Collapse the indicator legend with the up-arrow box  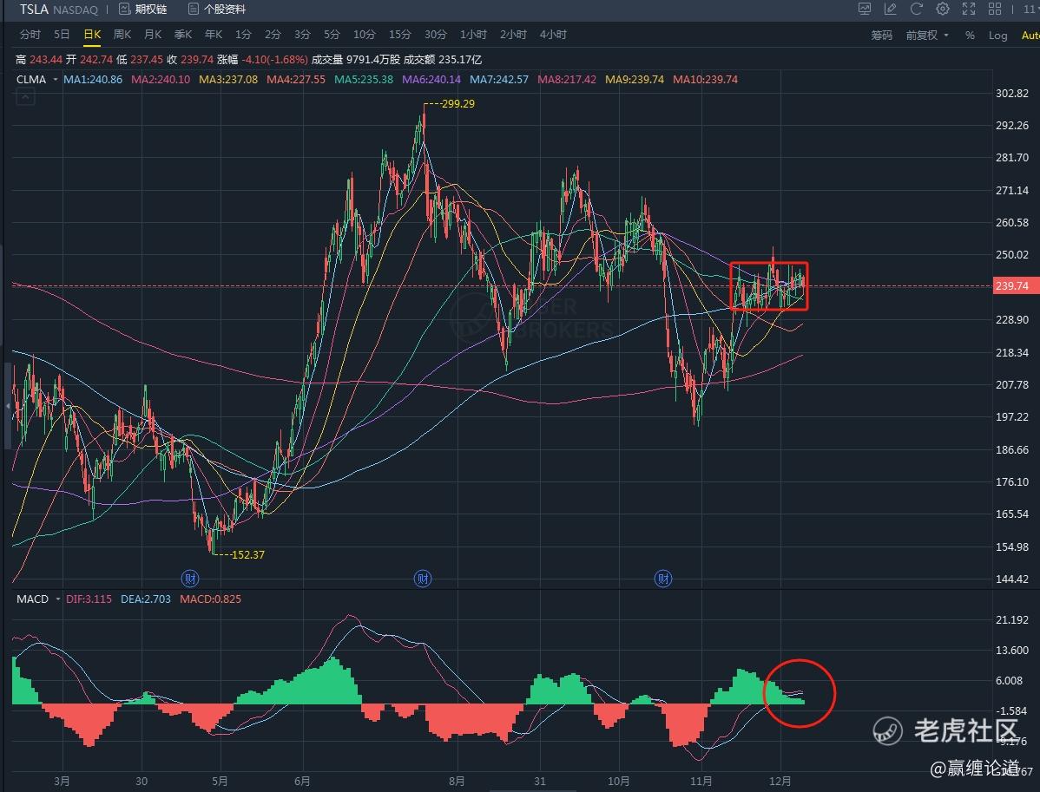(25, 97)
